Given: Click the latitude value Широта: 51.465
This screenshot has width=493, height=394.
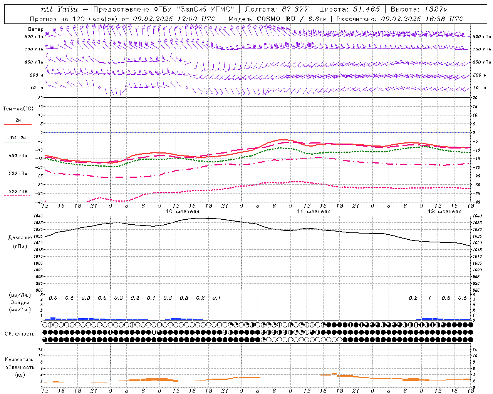Looking at the screenshot, I should (x=349, y=9).
